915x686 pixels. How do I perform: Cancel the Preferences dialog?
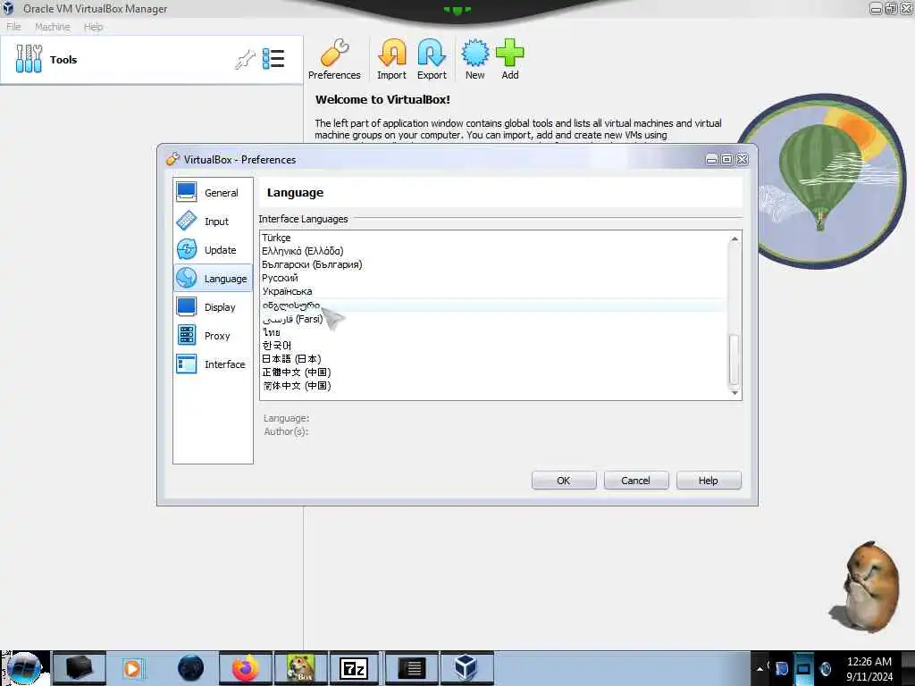(x=636, y=480)
